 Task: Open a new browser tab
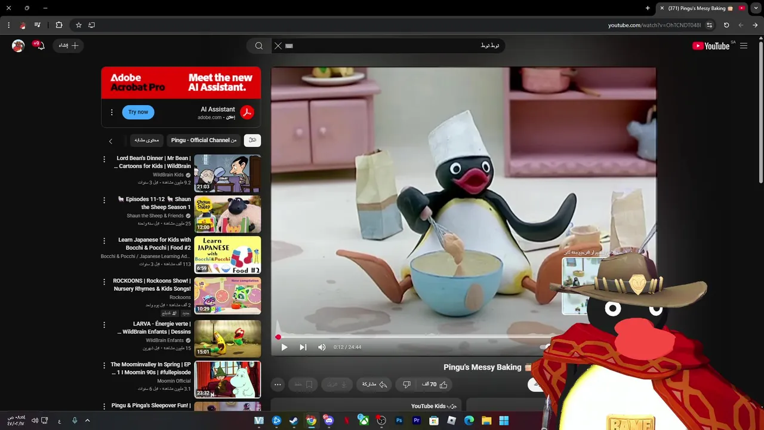[x=648, y=8]
